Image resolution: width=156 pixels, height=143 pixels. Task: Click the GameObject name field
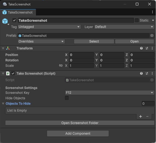pyautogui.click(x=76, y=20)
